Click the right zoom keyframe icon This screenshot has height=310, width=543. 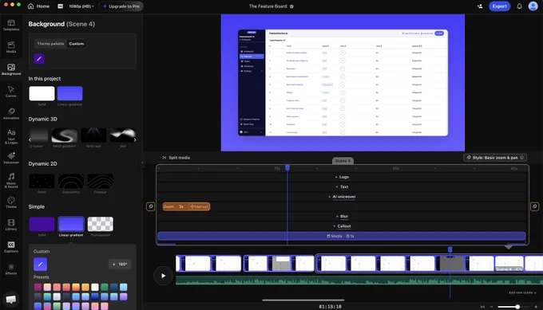pos(535,206)
